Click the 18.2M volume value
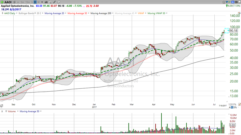 pyautogui.click(x=5, y=9)
